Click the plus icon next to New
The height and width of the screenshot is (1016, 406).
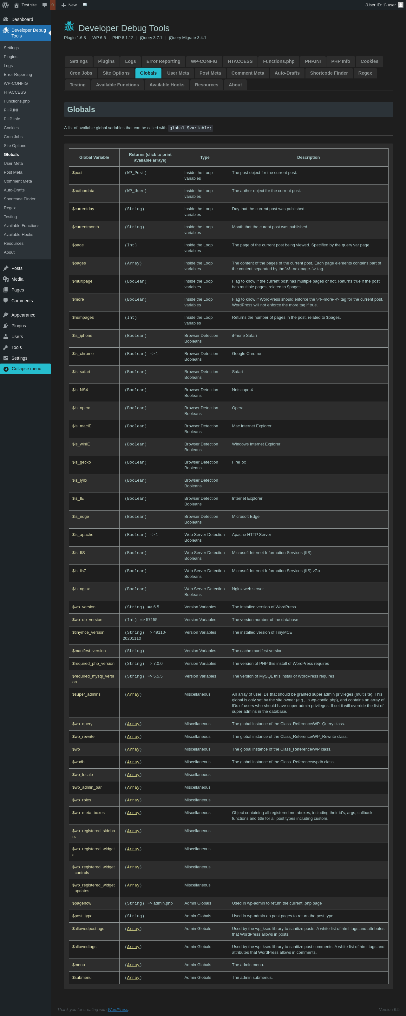click(x=63, y=5)
